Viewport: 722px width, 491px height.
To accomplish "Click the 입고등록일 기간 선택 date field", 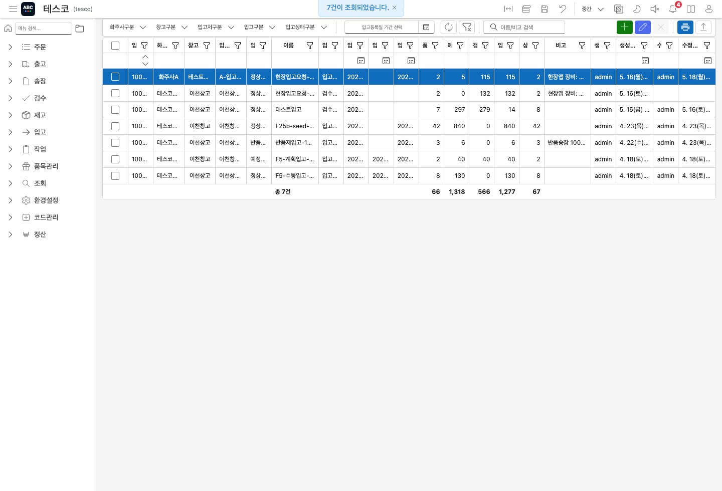I will pos(382,27).
